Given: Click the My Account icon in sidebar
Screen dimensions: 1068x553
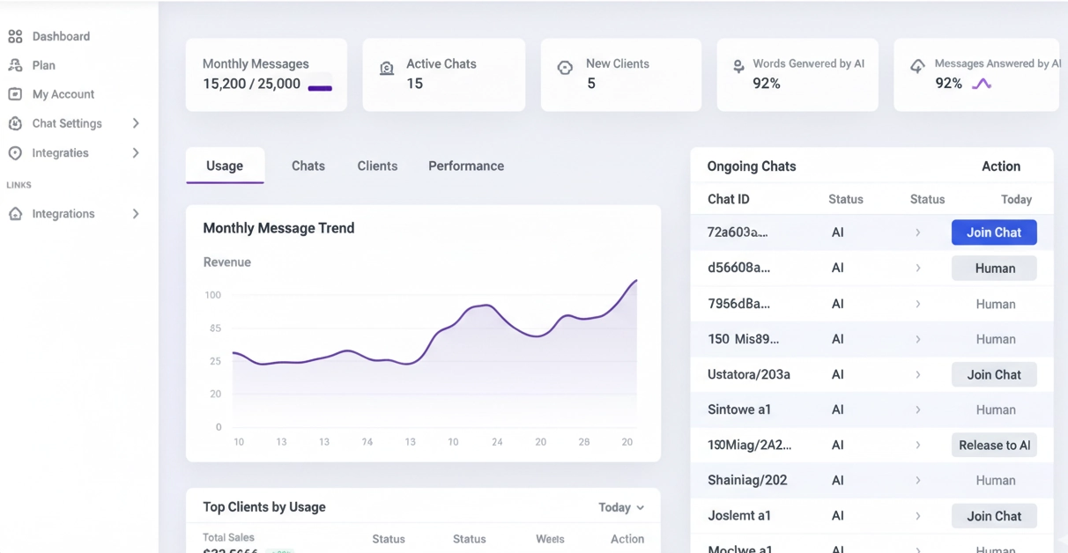Looking at the screenshot, I should click(x=15, y=94).
